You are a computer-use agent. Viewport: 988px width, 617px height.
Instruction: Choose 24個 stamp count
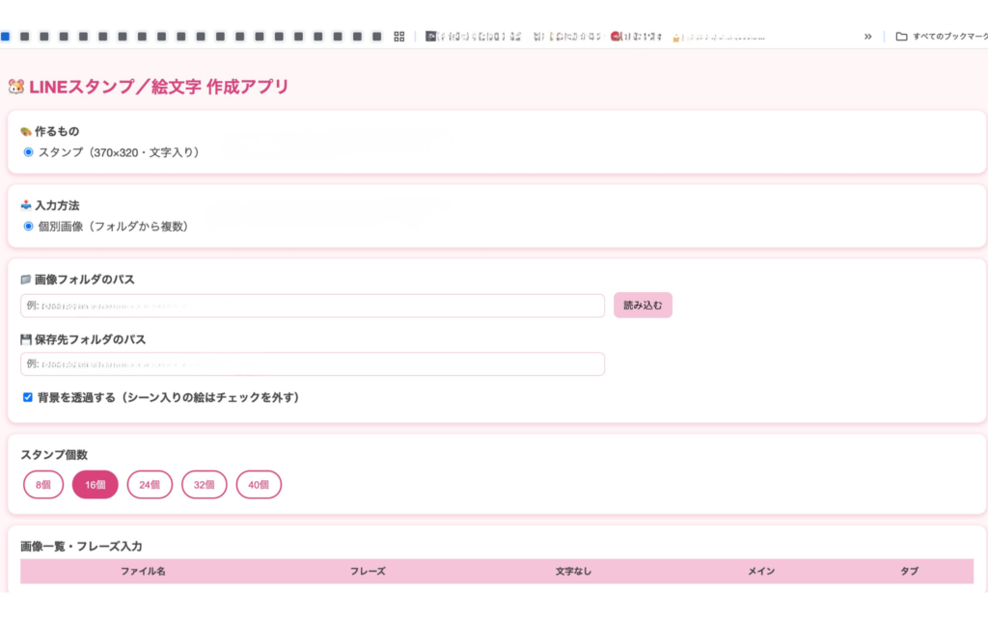click(x=150, y=485)
